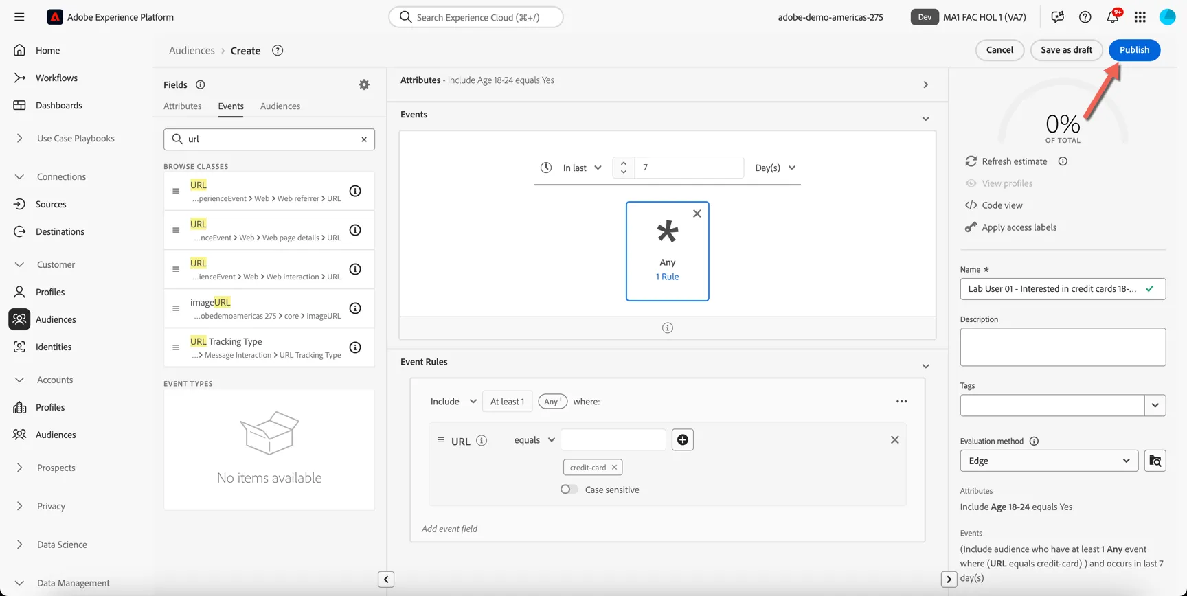Remove the credit-card value tag
Screen dimensions: 1187x596
click(x=614, y=468)
